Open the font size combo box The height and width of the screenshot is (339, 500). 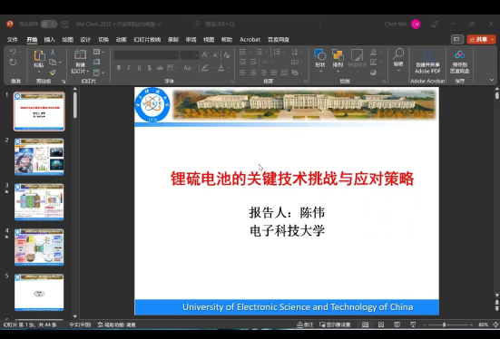click(x=190, y=55)
